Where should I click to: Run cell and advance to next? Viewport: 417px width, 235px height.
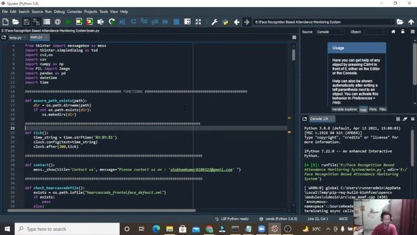point(90,22)
